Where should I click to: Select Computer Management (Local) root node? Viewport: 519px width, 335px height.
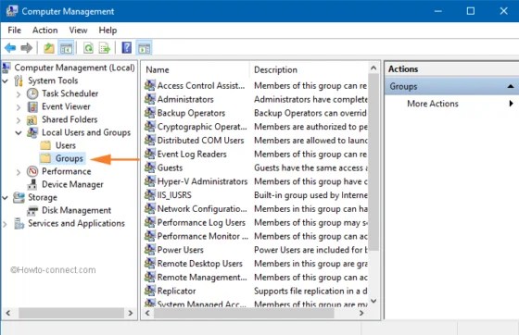tap(74, 68)
